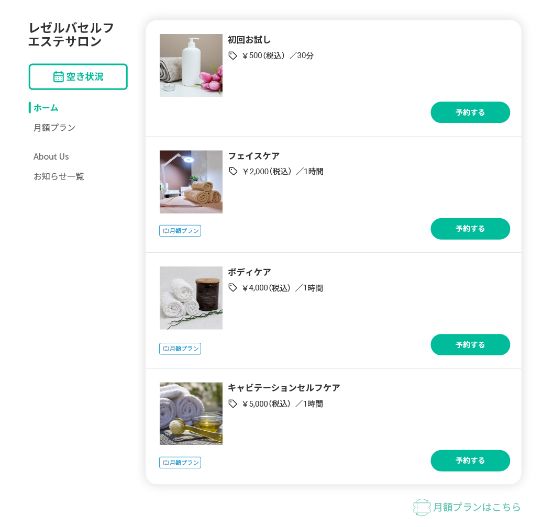Screen dimensions: 543x527
Task: Click the ticket icon beside 月額プランはこちら
Action: click(422, 507)
